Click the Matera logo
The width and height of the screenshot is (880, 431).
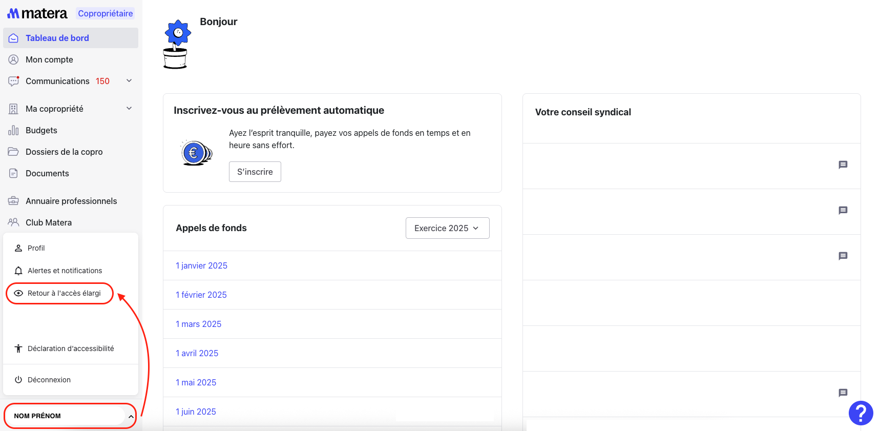(x=37, y=13)
